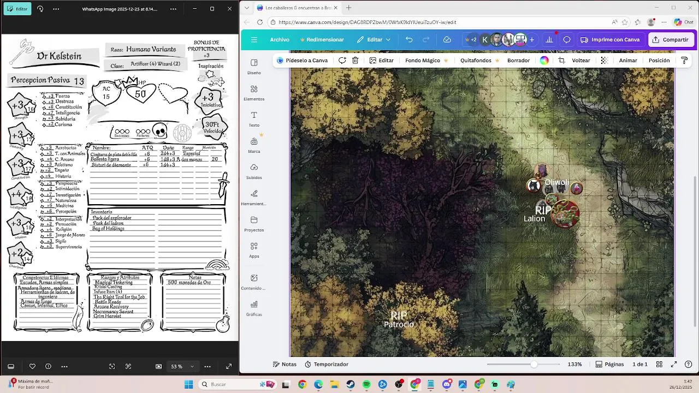Click Pídeselo a Canva button

302,61
